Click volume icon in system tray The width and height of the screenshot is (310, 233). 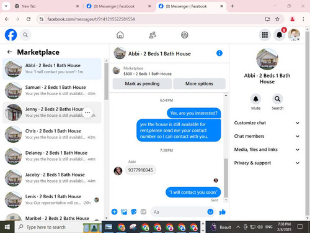[x=260, y=227]
